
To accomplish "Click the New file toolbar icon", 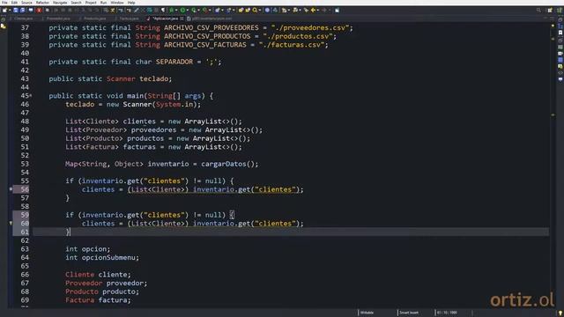I will click(4, 10).
